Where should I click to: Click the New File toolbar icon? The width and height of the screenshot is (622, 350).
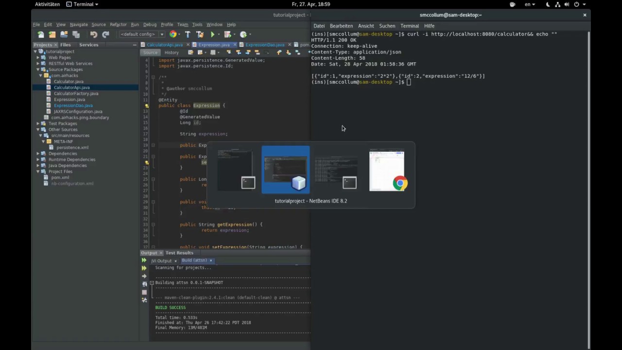click(41, 35)
